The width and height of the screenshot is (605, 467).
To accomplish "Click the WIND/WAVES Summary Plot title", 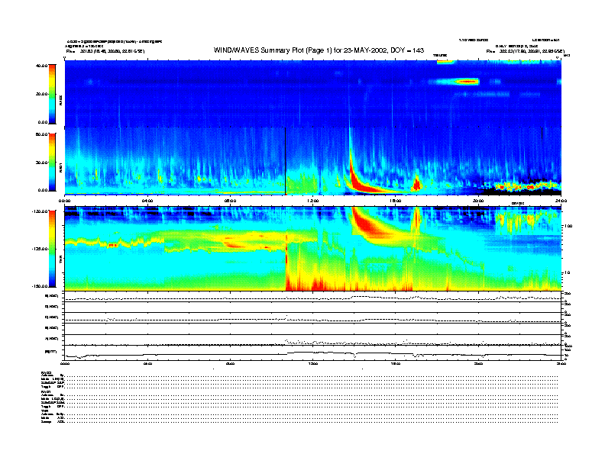I will click(319, 50).
